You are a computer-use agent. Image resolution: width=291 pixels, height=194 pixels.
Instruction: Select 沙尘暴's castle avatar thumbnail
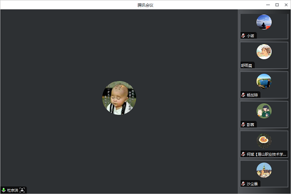click(264, 170)
